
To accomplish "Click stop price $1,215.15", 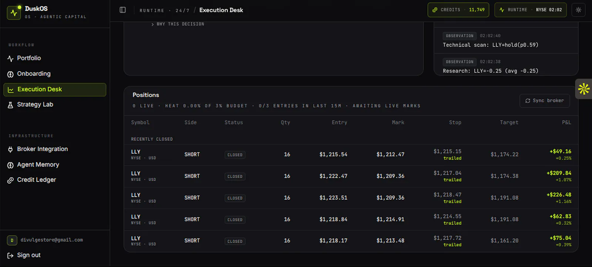I will pos(447,151).
